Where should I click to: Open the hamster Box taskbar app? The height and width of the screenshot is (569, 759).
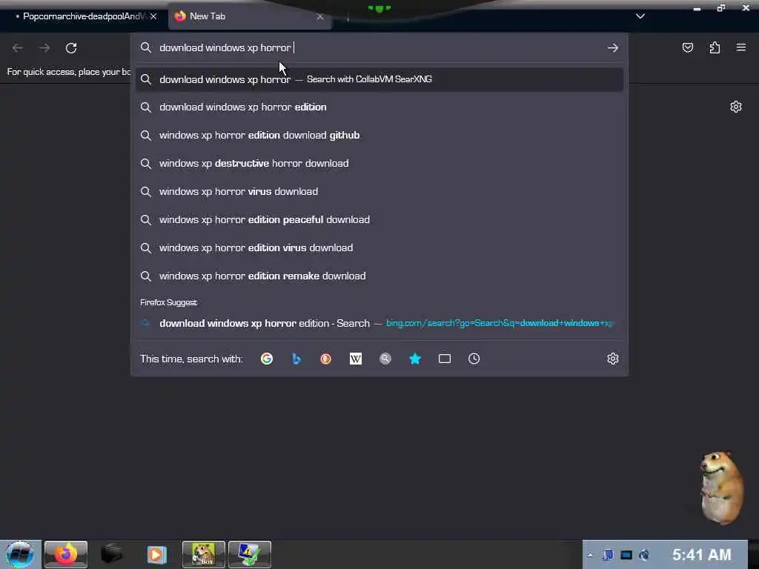204,554
